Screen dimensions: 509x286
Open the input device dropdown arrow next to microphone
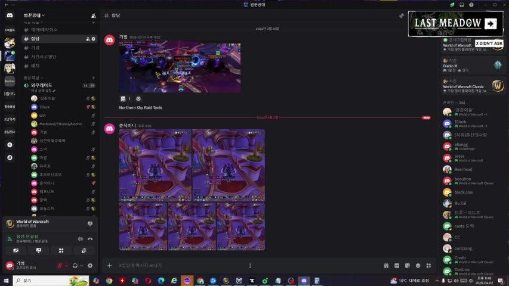pos(66,266)
